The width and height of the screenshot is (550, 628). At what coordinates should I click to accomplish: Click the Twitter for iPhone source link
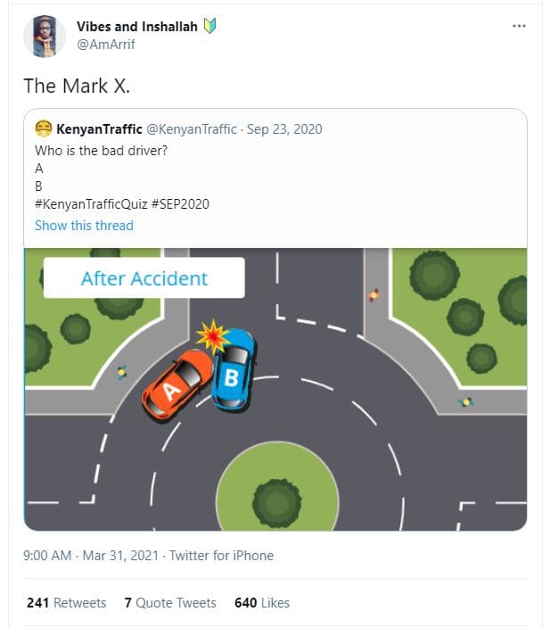[221, 556]
